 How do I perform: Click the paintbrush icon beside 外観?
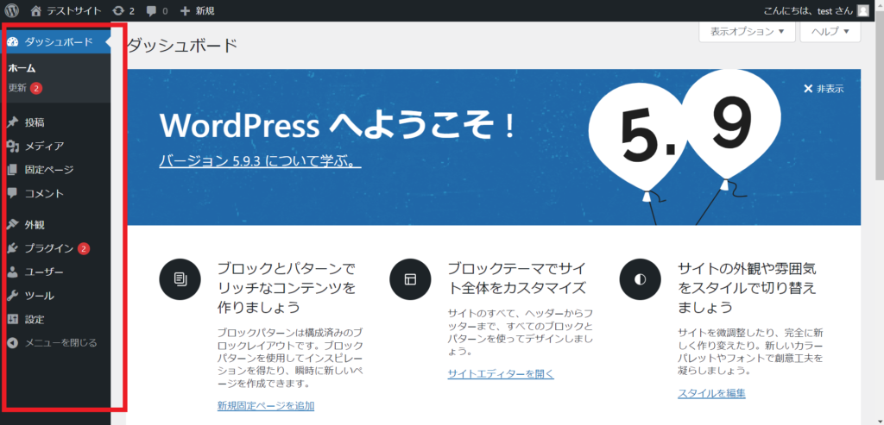tap(13, 225)
